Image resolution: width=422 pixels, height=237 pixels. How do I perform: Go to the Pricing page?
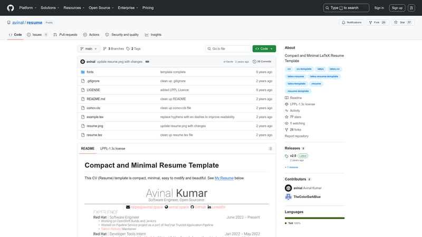tap(148, 8)
